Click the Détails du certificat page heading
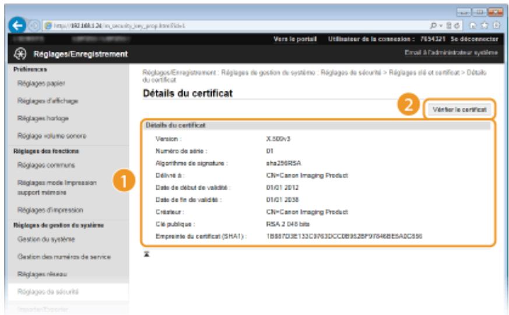Image resolution: width=509 pixels, height=315 pixels. tap(188, 93)
